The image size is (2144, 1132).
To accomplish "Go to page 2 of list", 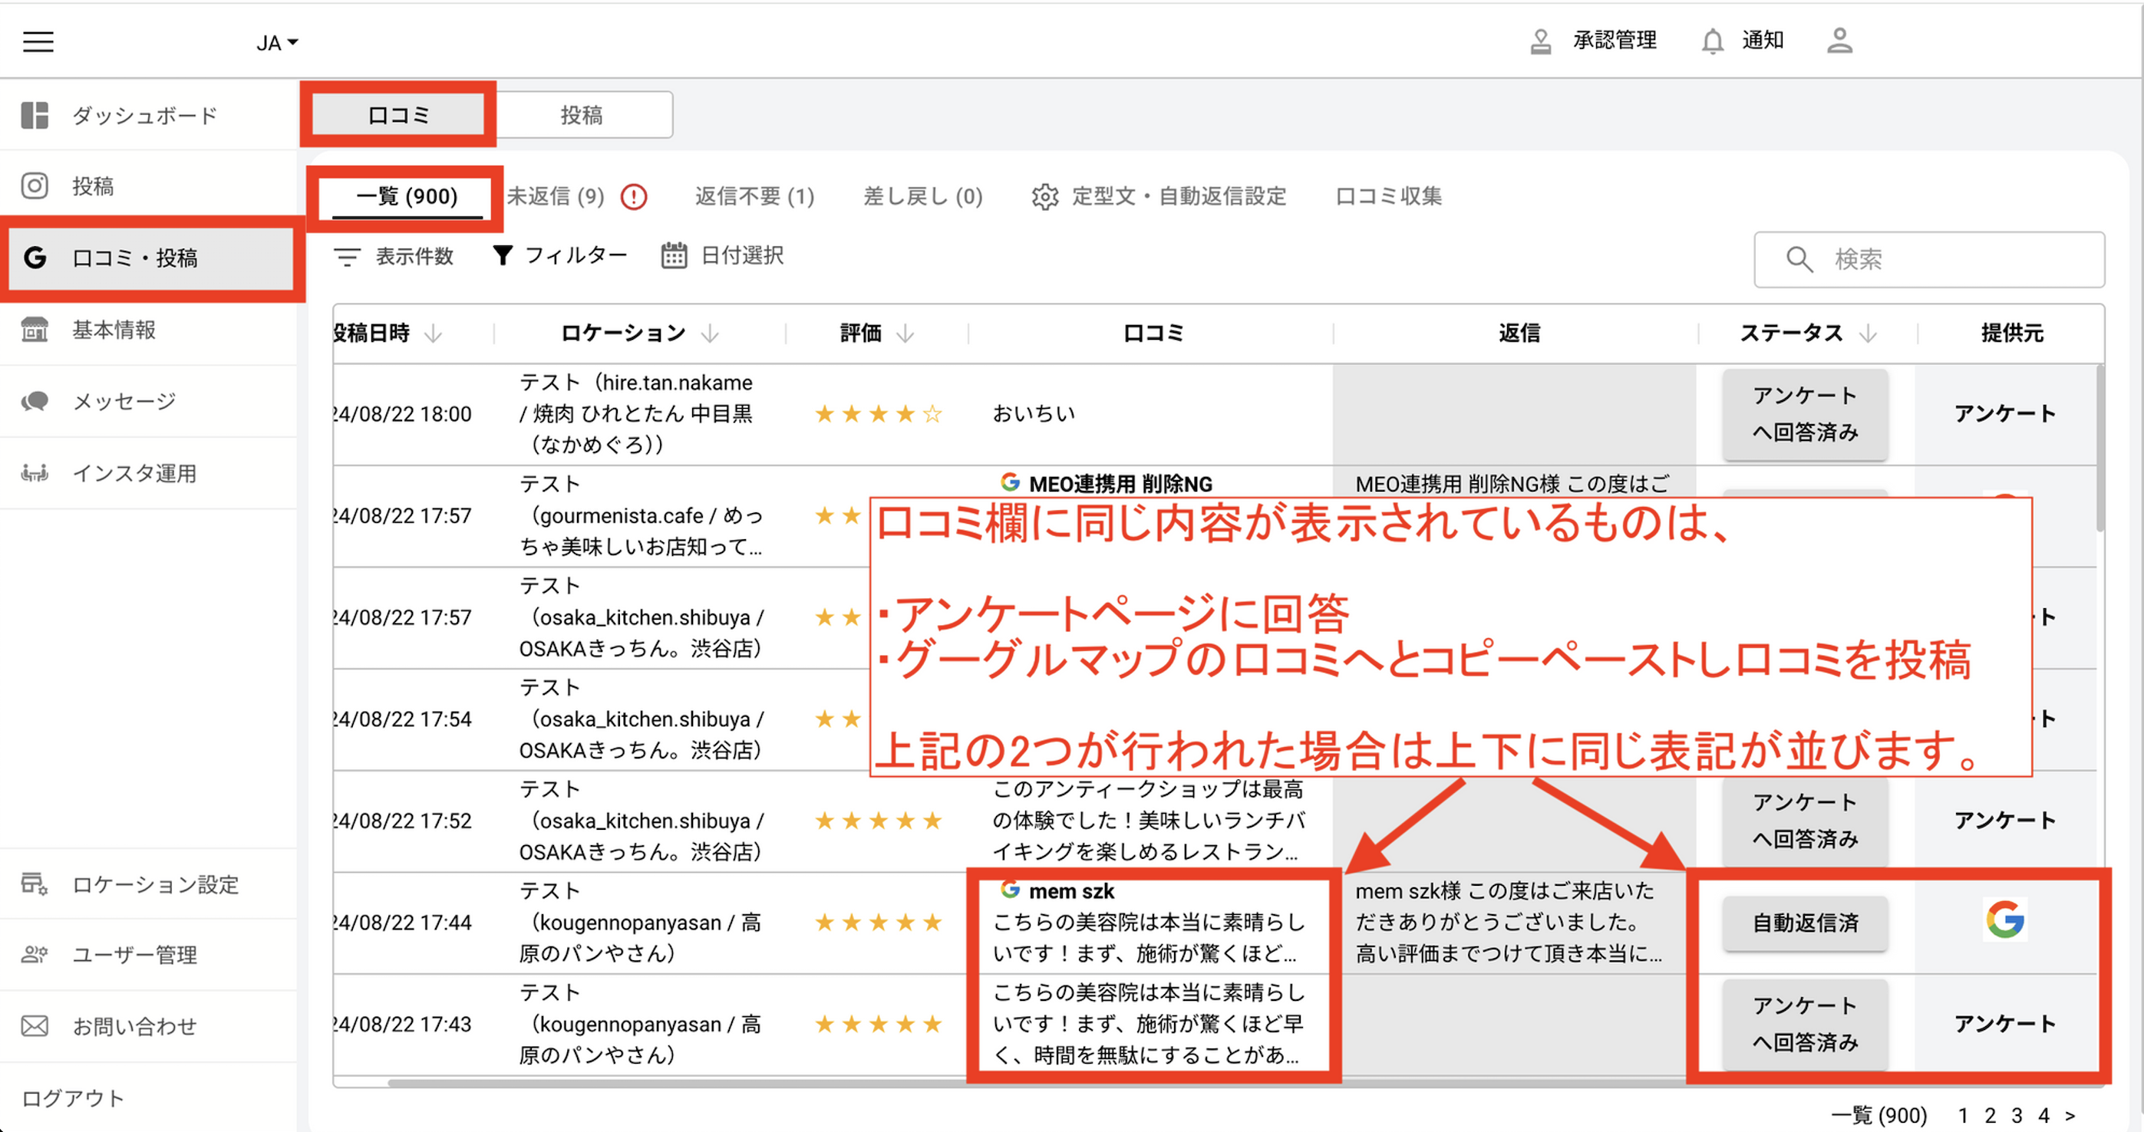I will pyautogui.click(x=1989, y=1115).
